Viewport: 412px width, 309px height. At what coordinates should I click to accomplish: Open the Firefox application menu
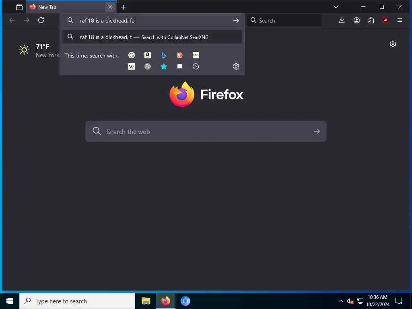coord(400,20)
